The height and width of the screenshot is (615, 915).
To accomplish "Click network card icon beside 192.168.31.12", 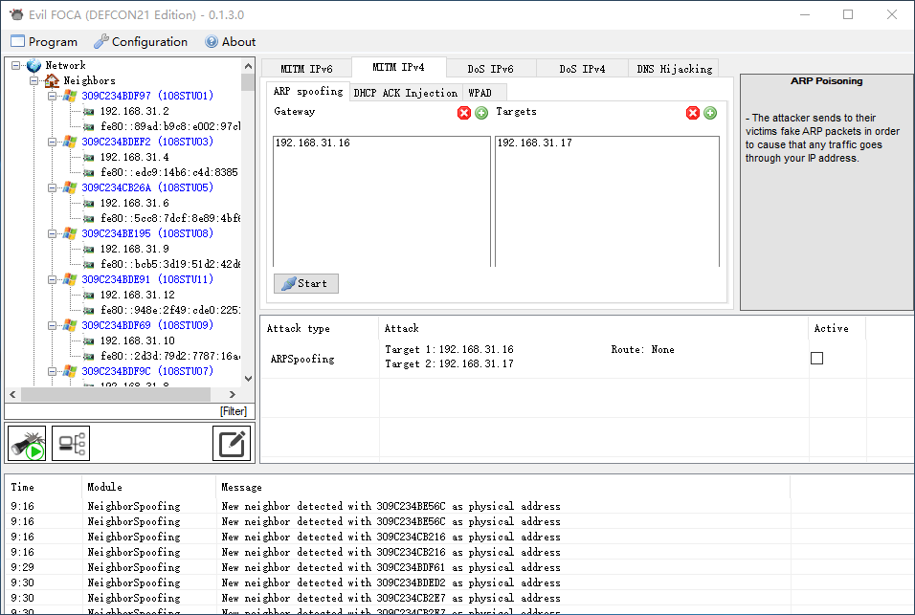I will click(89, 295).
